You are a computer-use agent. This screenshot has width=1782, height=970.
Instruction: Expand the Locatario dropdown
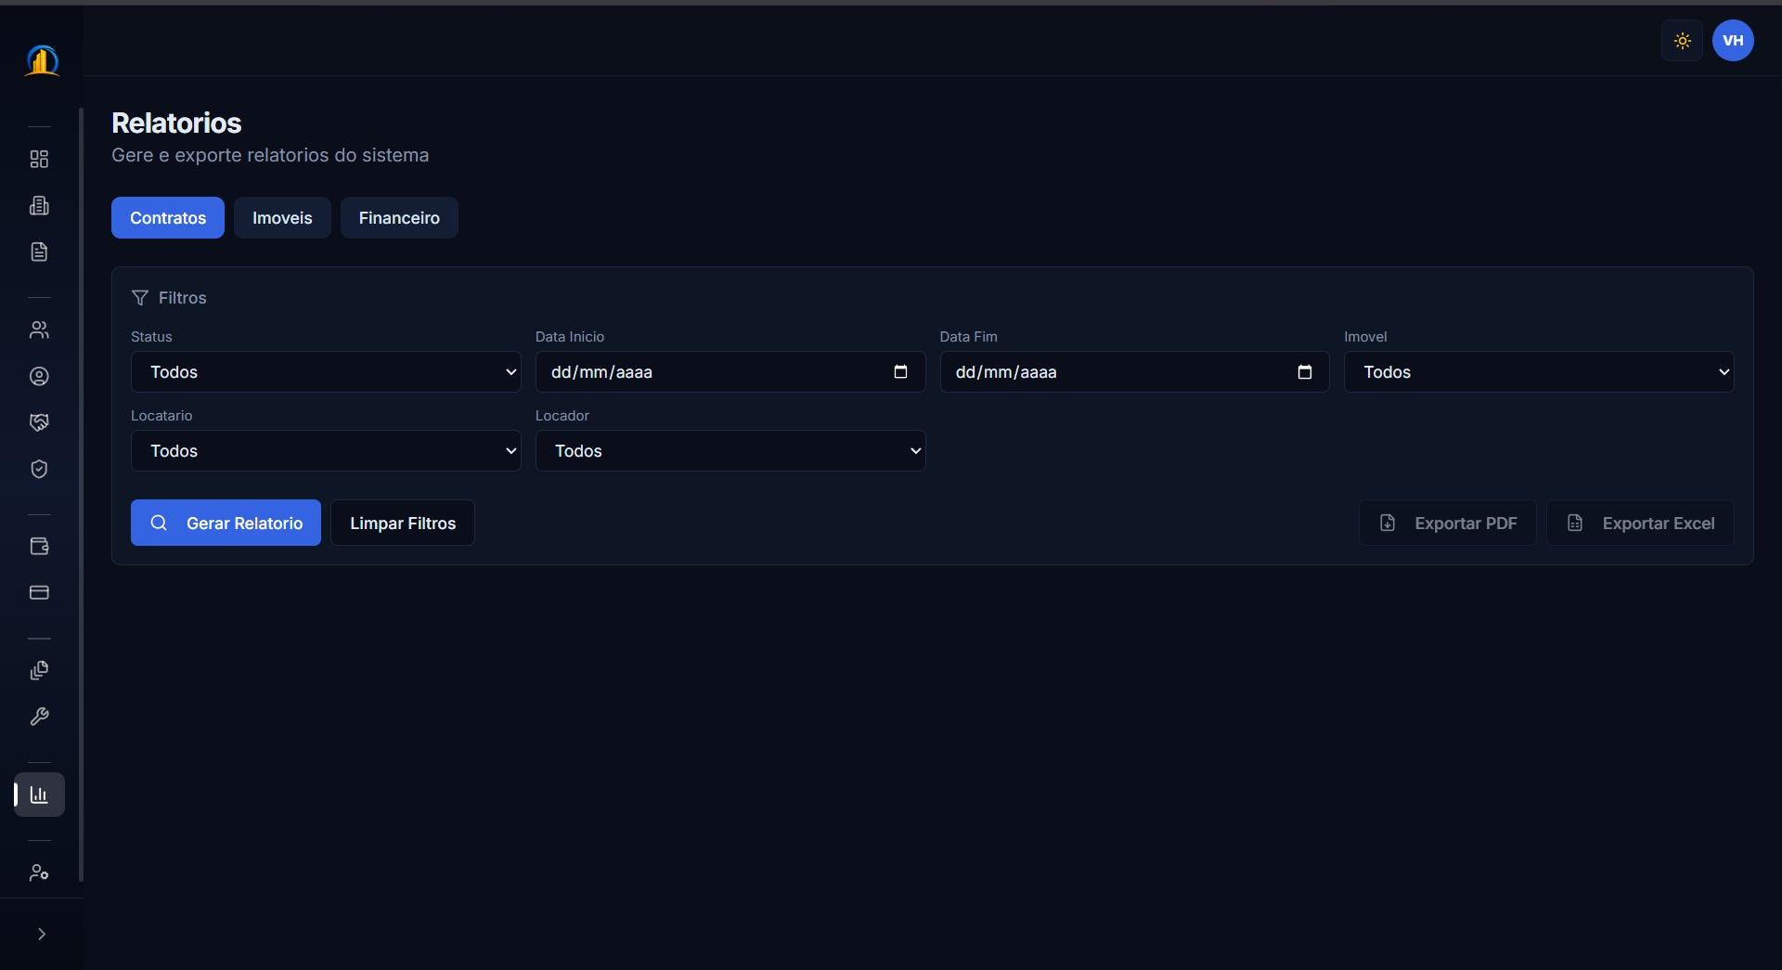coord(326,451)
